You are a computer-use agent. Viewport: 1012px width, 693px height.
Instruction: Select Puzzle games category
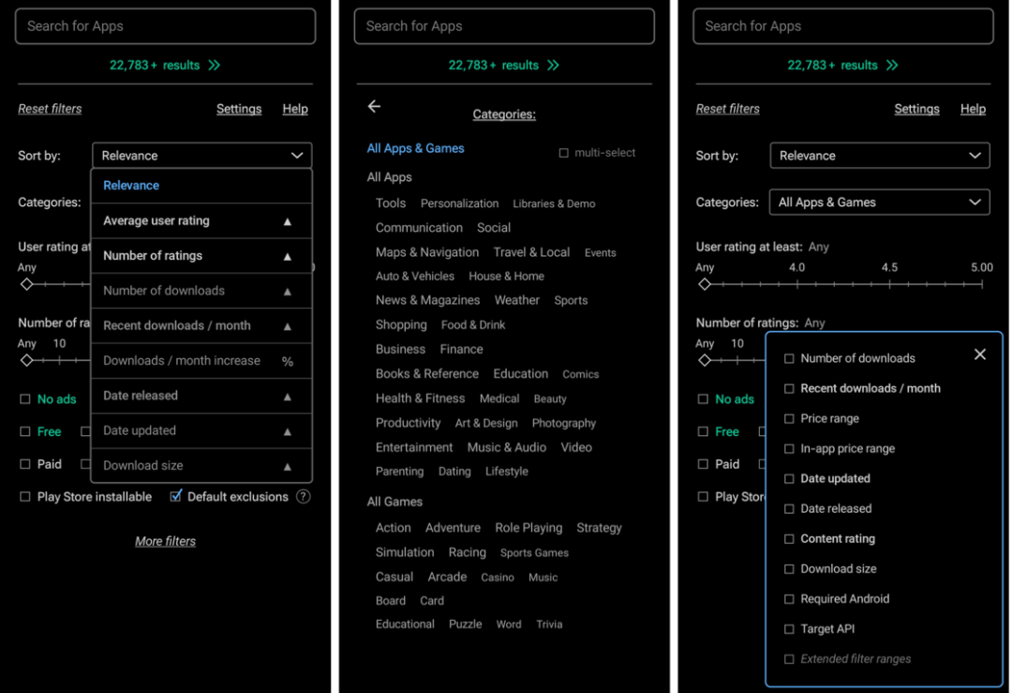(466, 625)
